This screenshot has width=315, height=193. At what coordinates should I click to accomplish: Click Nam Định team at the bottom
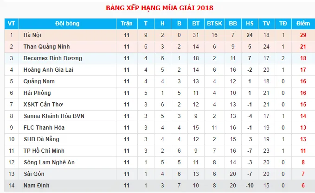point(36,186)
